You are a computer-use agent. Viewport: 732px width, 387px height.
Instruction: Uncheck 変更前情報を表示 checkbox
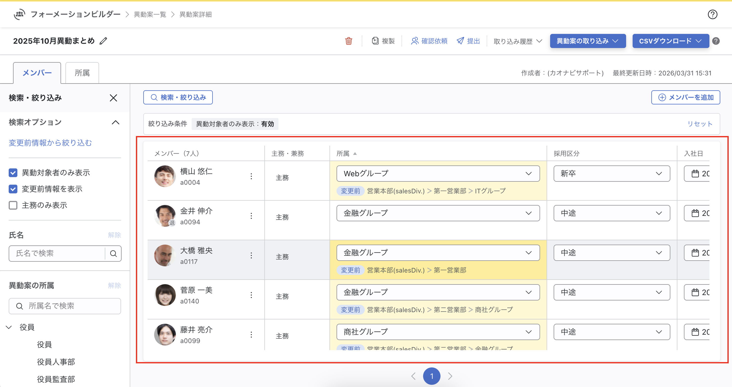13,189
